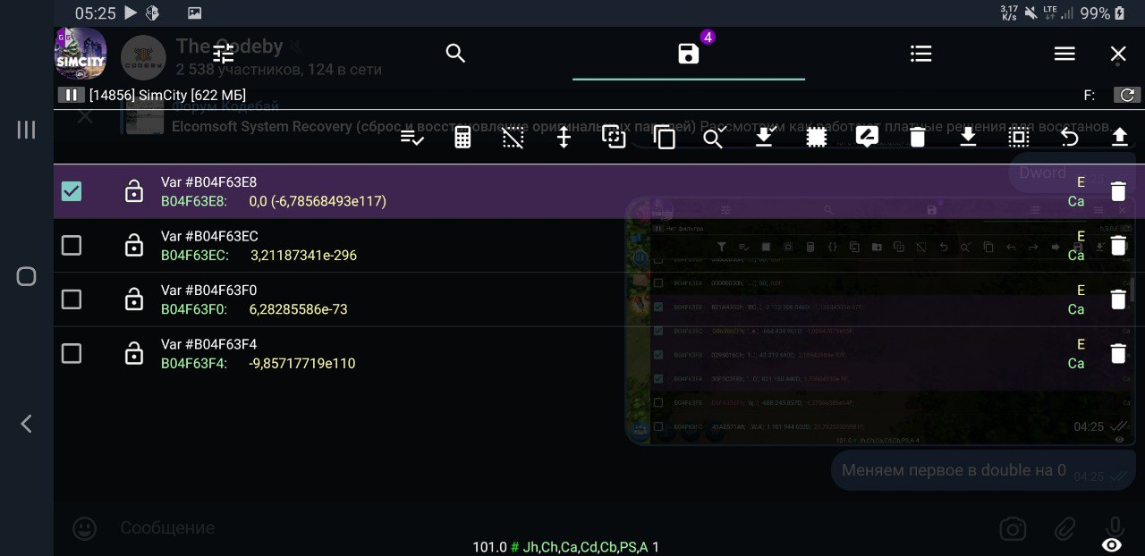Delete the Var #B04F63F4 entry
Viewport: 1145px width, 556px height.
(x=1118, y=353)
